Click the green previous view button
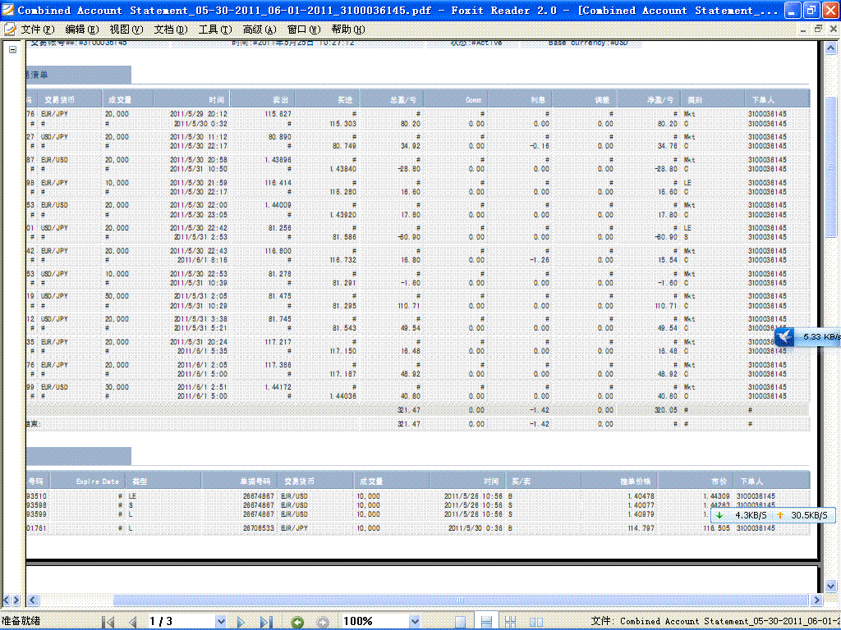The image size is (841, 630). tap(298, 622)
